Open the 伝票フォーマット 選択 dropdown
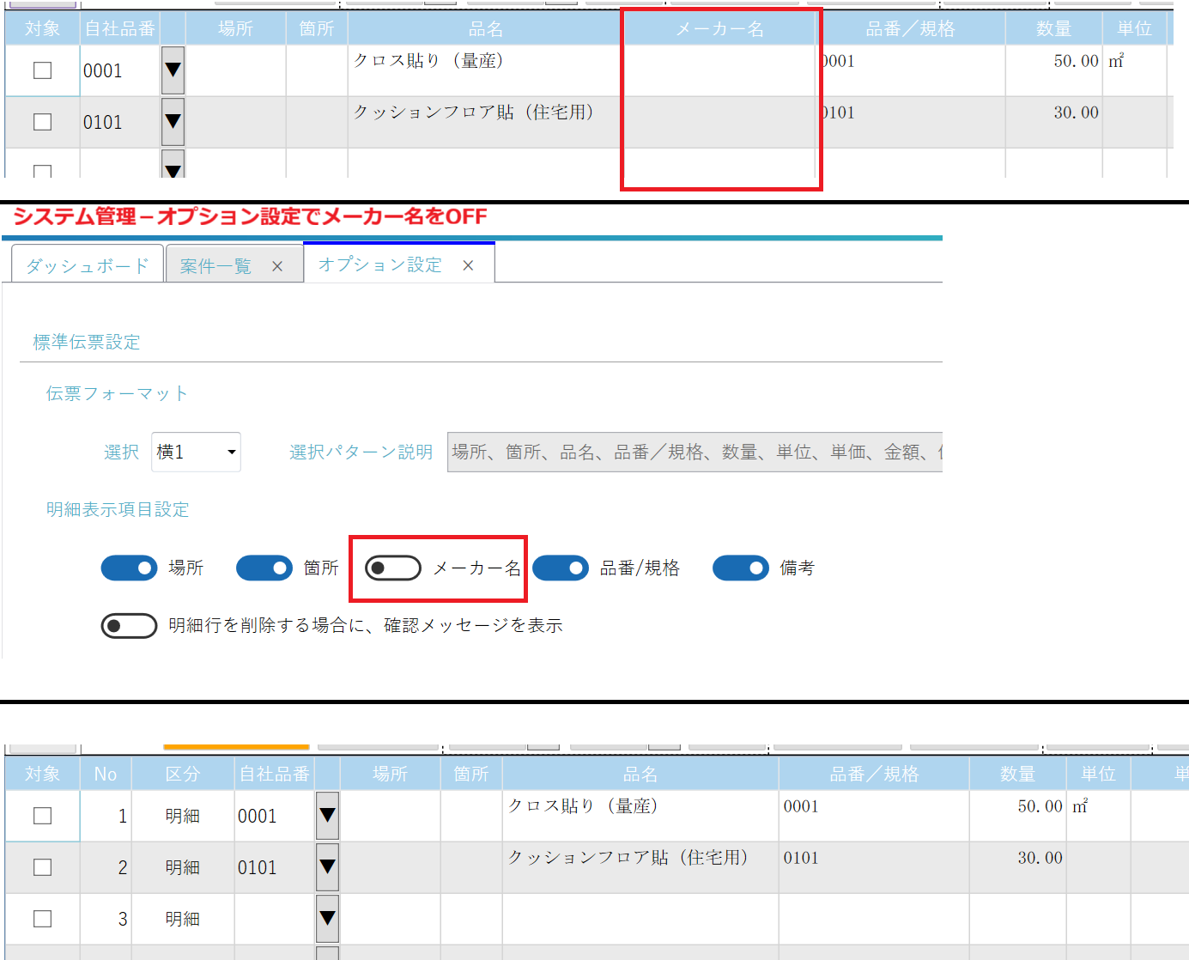Image resolution: width=1189 pixels, height=960 pixels. point(196,452)
